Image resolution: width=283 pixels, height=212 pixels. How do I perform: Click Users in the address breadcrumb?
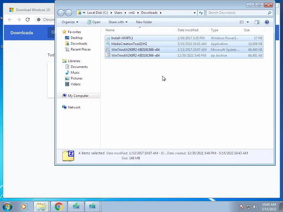[x=118, y=13]
